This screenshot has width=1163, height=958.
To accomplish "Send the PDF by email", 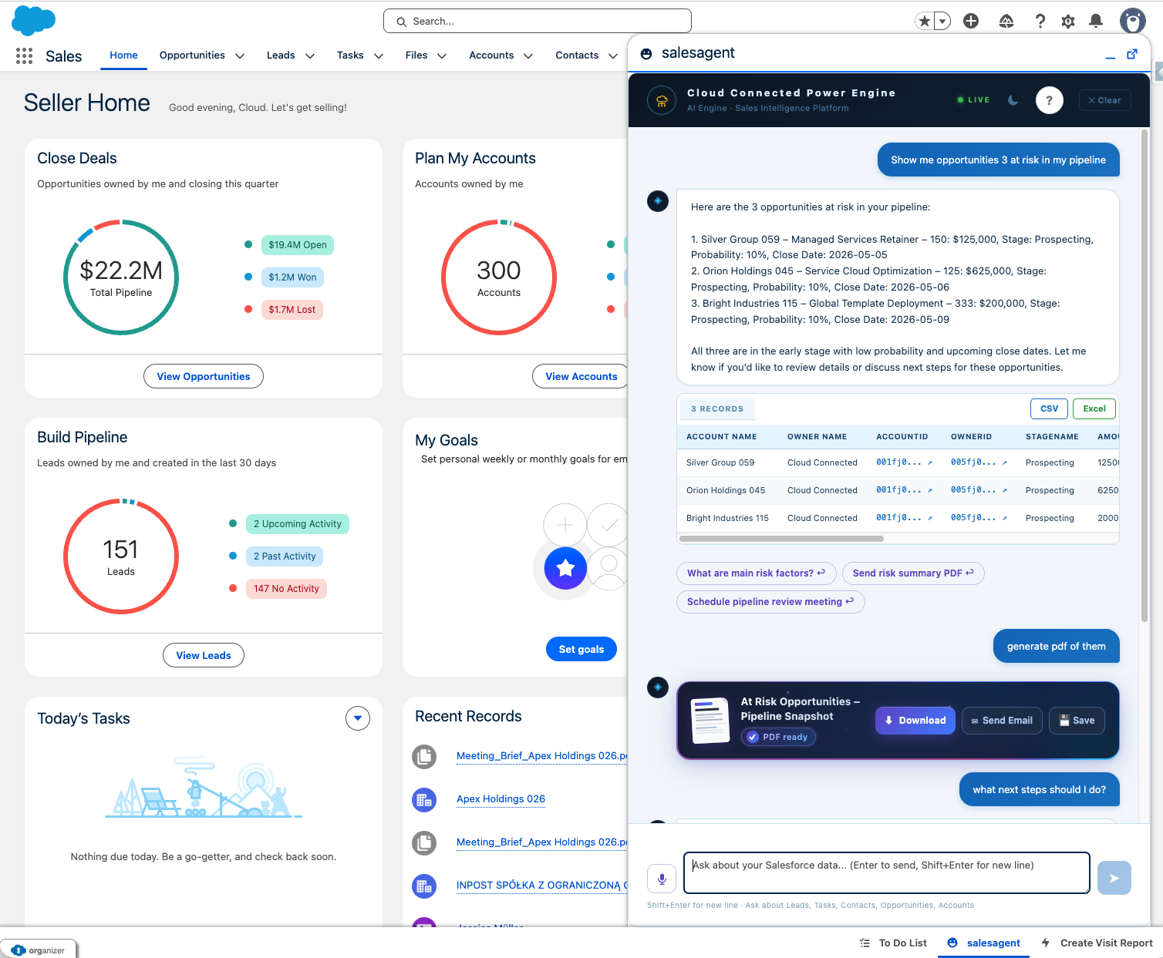I will point(1002,721).
